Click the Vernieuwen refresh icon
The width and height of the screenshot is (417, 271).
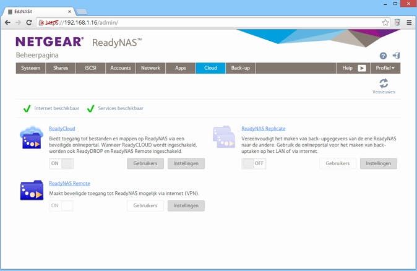coord(384,84)
